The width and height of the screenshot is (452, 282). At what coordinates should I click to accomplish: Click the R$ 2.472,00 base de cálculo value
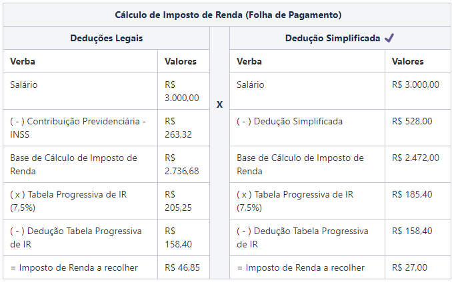pos(415,158)
